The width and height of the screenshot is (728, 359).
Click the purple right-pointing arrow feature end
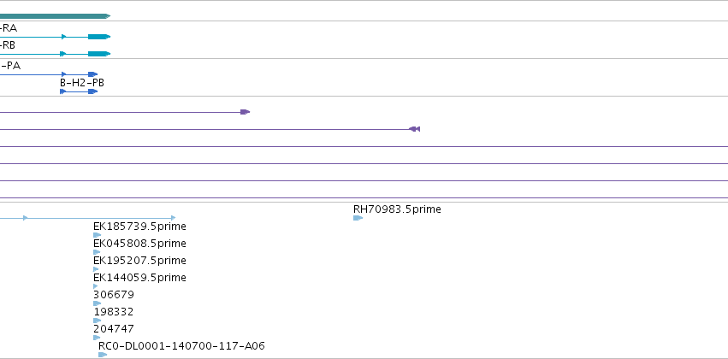(246, 112)
